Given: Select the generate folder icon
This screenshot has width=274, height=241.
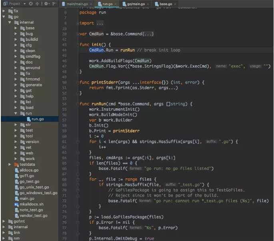Looking at the screenshot, I should (22, 85).
